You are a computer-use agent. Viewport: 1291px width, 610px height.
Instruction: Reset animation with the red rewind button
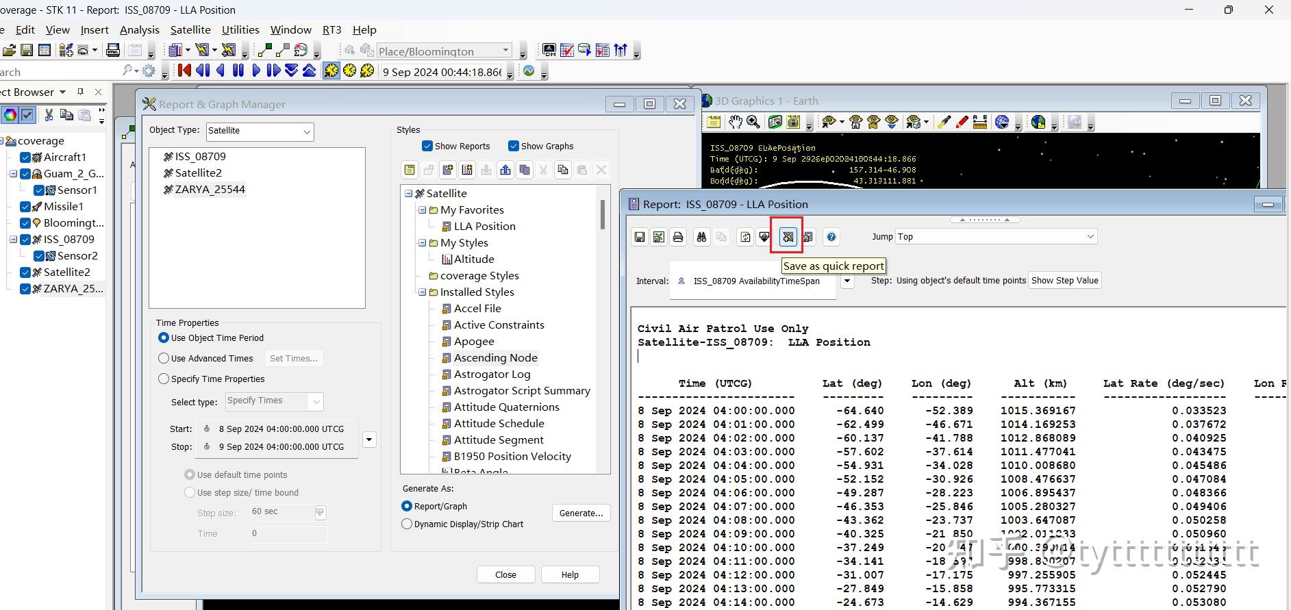pos(184,71)
